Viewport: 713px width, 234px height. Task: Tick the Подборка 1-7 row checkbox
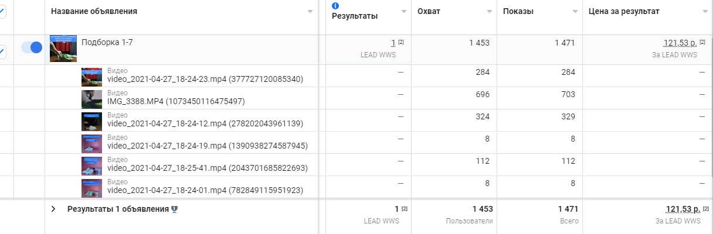(x=2, y=51)
